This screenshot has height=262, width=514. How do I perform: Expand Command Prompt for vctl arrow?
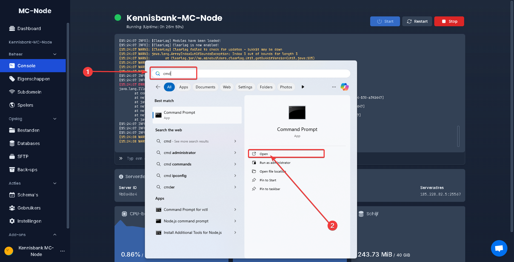tap(235, 209)
